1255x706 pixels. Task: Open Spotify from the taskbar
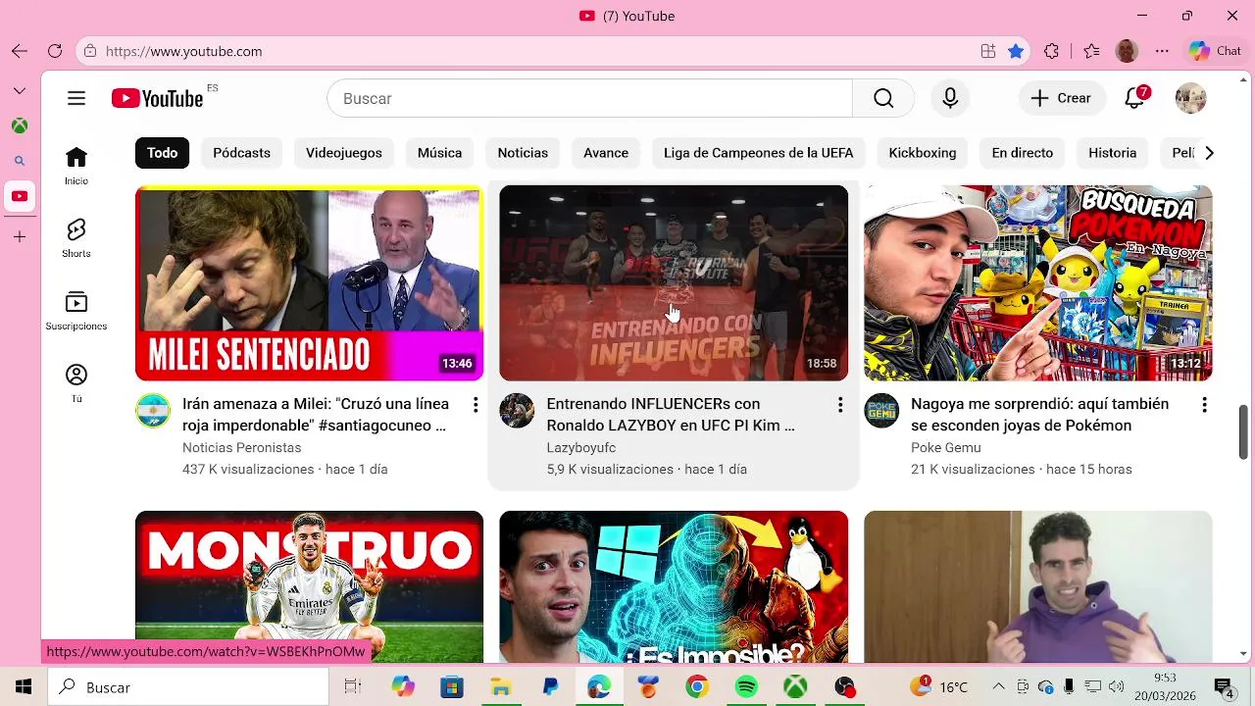pos(746,687)
